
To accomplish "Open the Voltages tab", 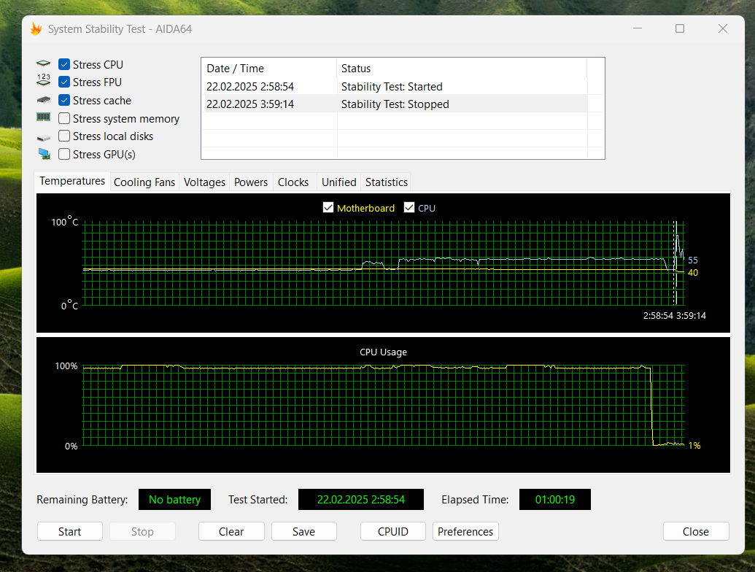I will pyautogui.click(x=205, y=182).
